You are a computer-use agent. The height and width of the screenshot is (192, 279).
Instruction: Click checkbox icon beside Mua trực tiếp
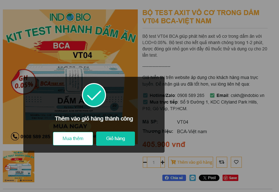pos(145,102)
